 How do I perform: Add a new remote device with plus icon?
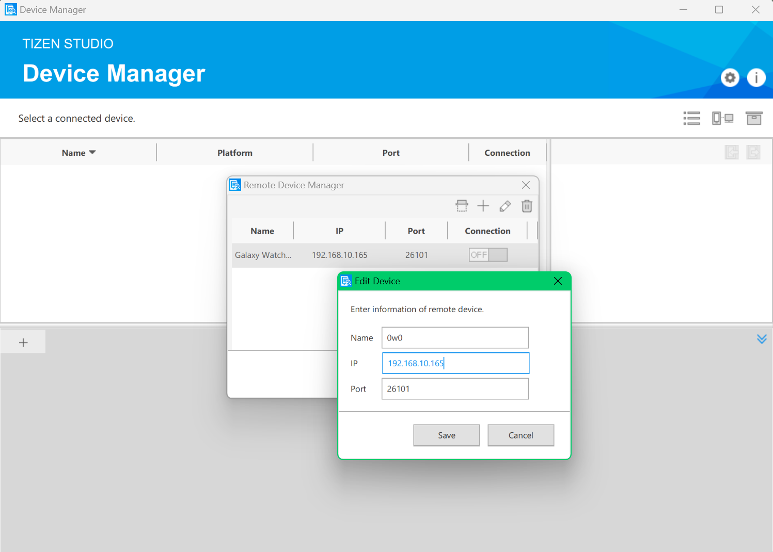[x=483, y=206]
